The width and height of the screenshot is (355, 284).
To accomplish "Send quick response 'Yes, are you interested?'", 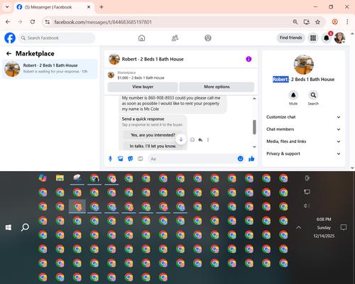I will pos(153,135).
